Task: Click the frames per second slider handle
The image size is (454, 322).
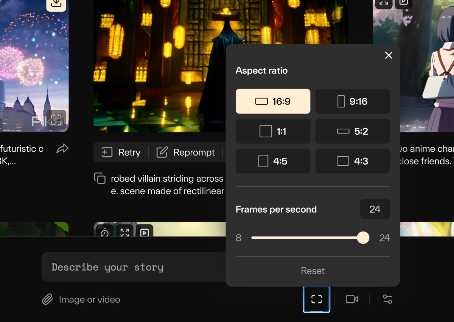Action: coord(363,238)
